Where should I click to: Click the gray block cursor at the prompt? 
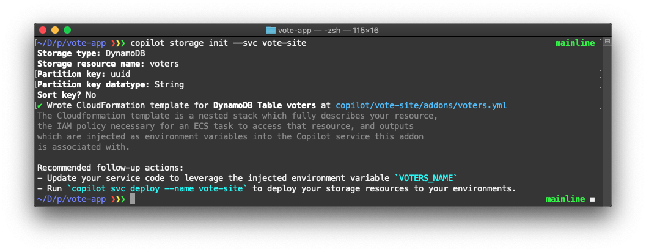(133, 199)
